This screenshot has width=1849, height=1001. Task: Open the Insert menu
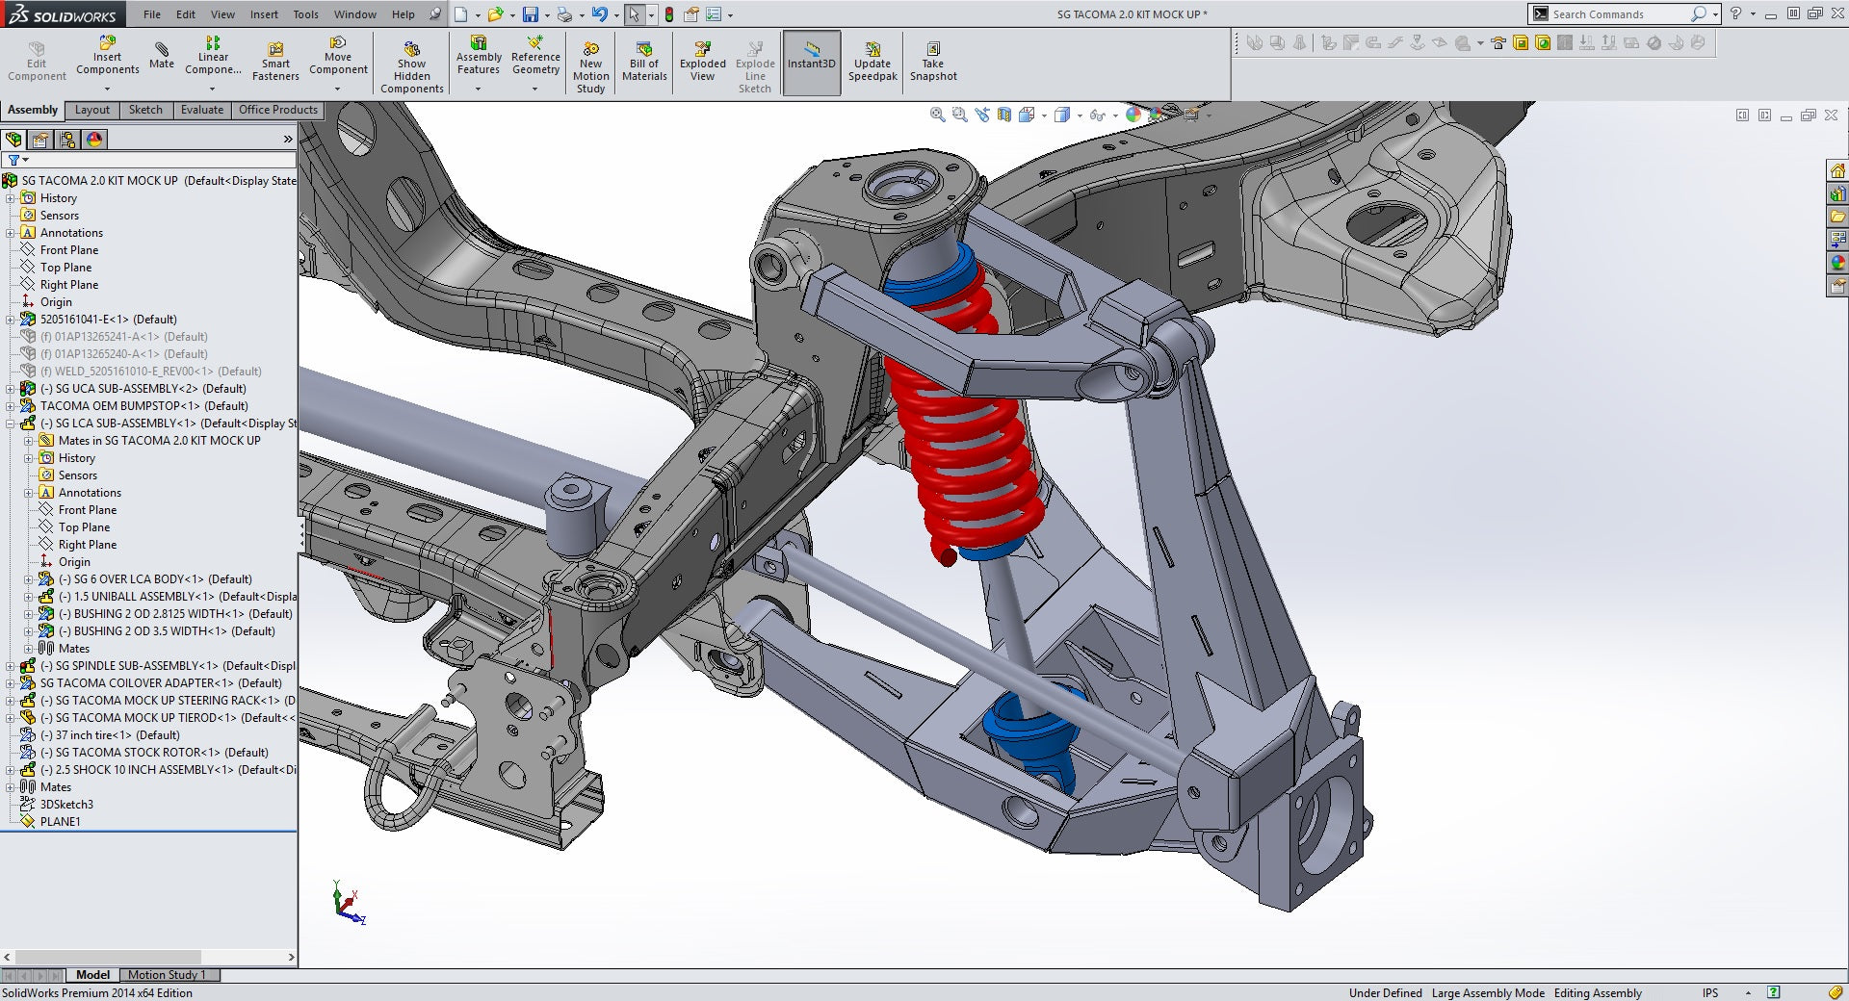pyautogui.click(x=264, y=14)
